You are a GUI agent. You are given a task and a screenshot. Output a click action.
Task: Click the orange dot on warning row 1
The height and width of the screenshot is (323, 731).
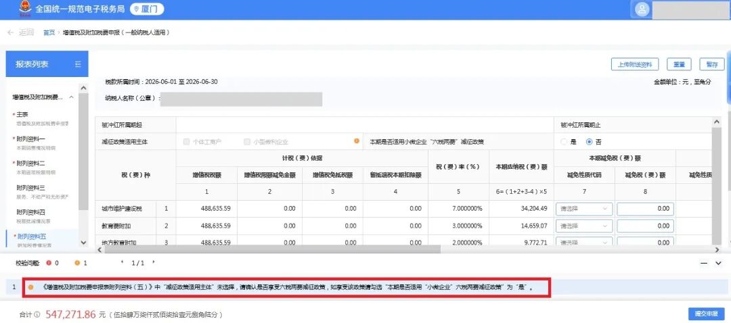coord(30,287)
